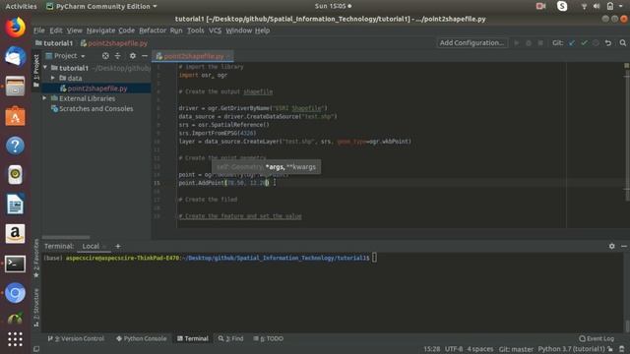Open Search Everywhere magnifier
The image size is (630, 354).
[x=623, y=43]
